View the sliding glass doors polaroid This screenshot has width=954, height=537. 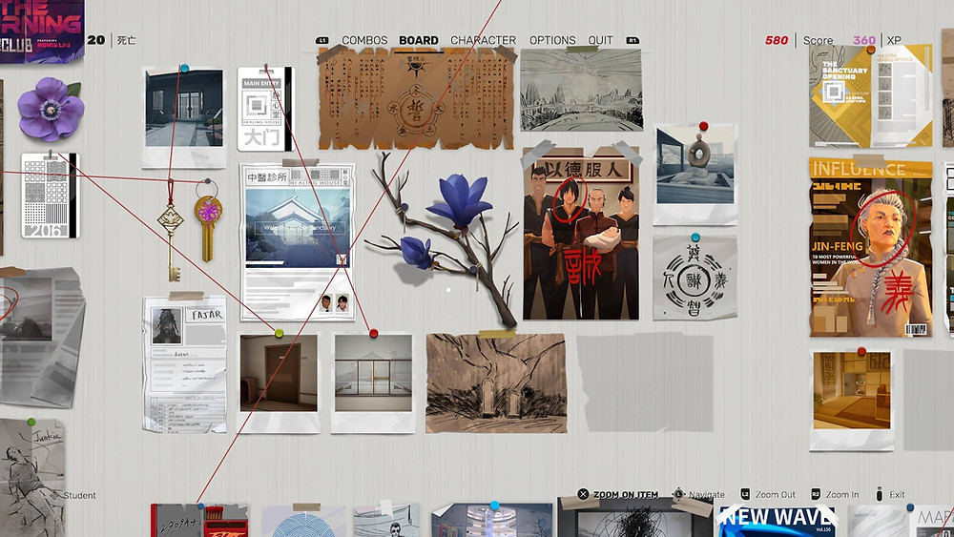(x=373, y=382)
